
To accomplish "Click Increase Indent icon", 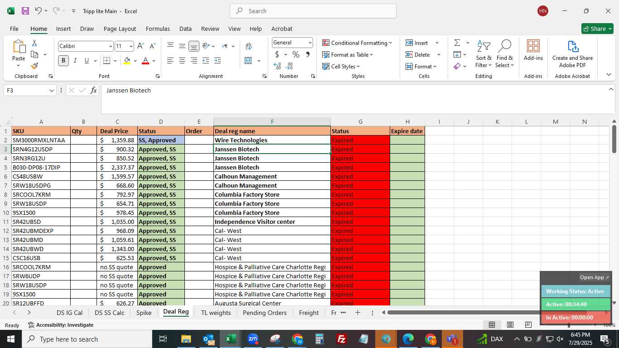I will point(218,61).
